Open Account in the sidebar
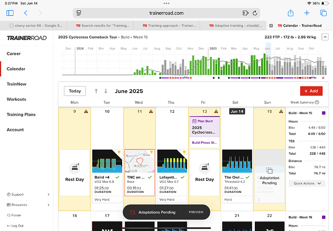The height and width of the screenshot is (231, 333). coord(15,130)
